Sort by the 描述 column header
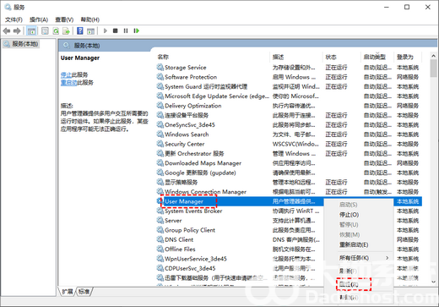The height and width of the screenshot is (307, 439). [x=278, y=57]
